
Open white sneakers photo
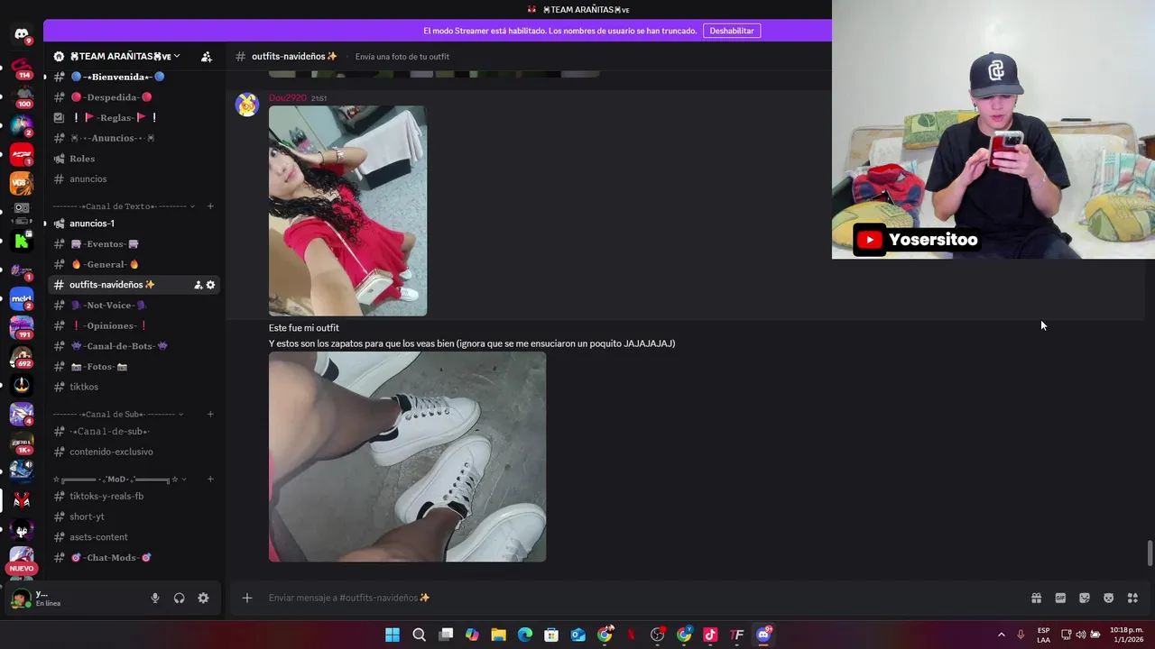[x=407, y=457]
